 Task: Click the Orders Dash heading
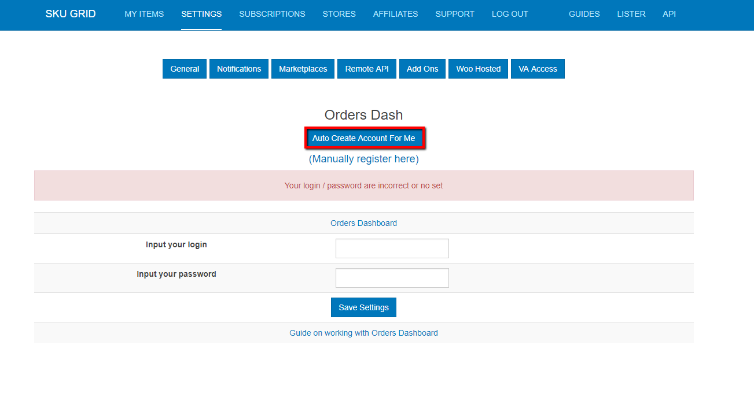[x=363, y=115]
